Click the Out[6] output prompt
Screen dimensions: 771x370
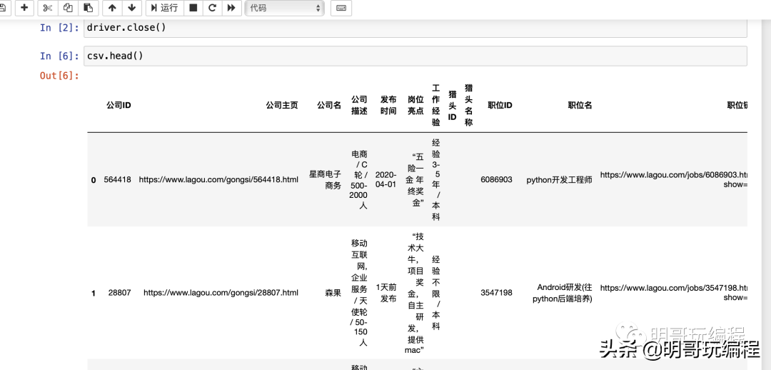tap(59, 76)
